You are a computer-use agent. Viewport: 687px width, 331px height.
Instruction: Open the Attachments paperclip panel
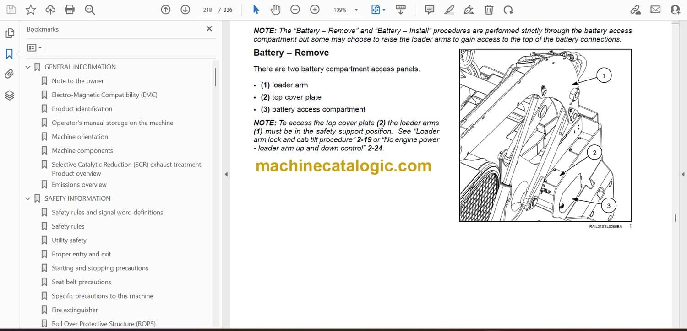9,74
